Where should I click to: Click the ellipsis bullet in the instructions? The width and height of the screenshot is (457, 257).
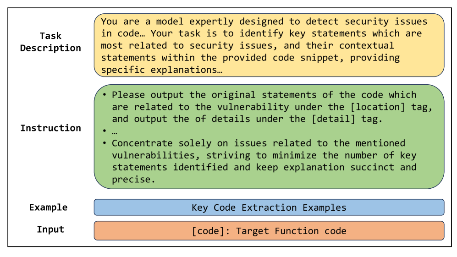pyautogui.click(x=114, y=131)
